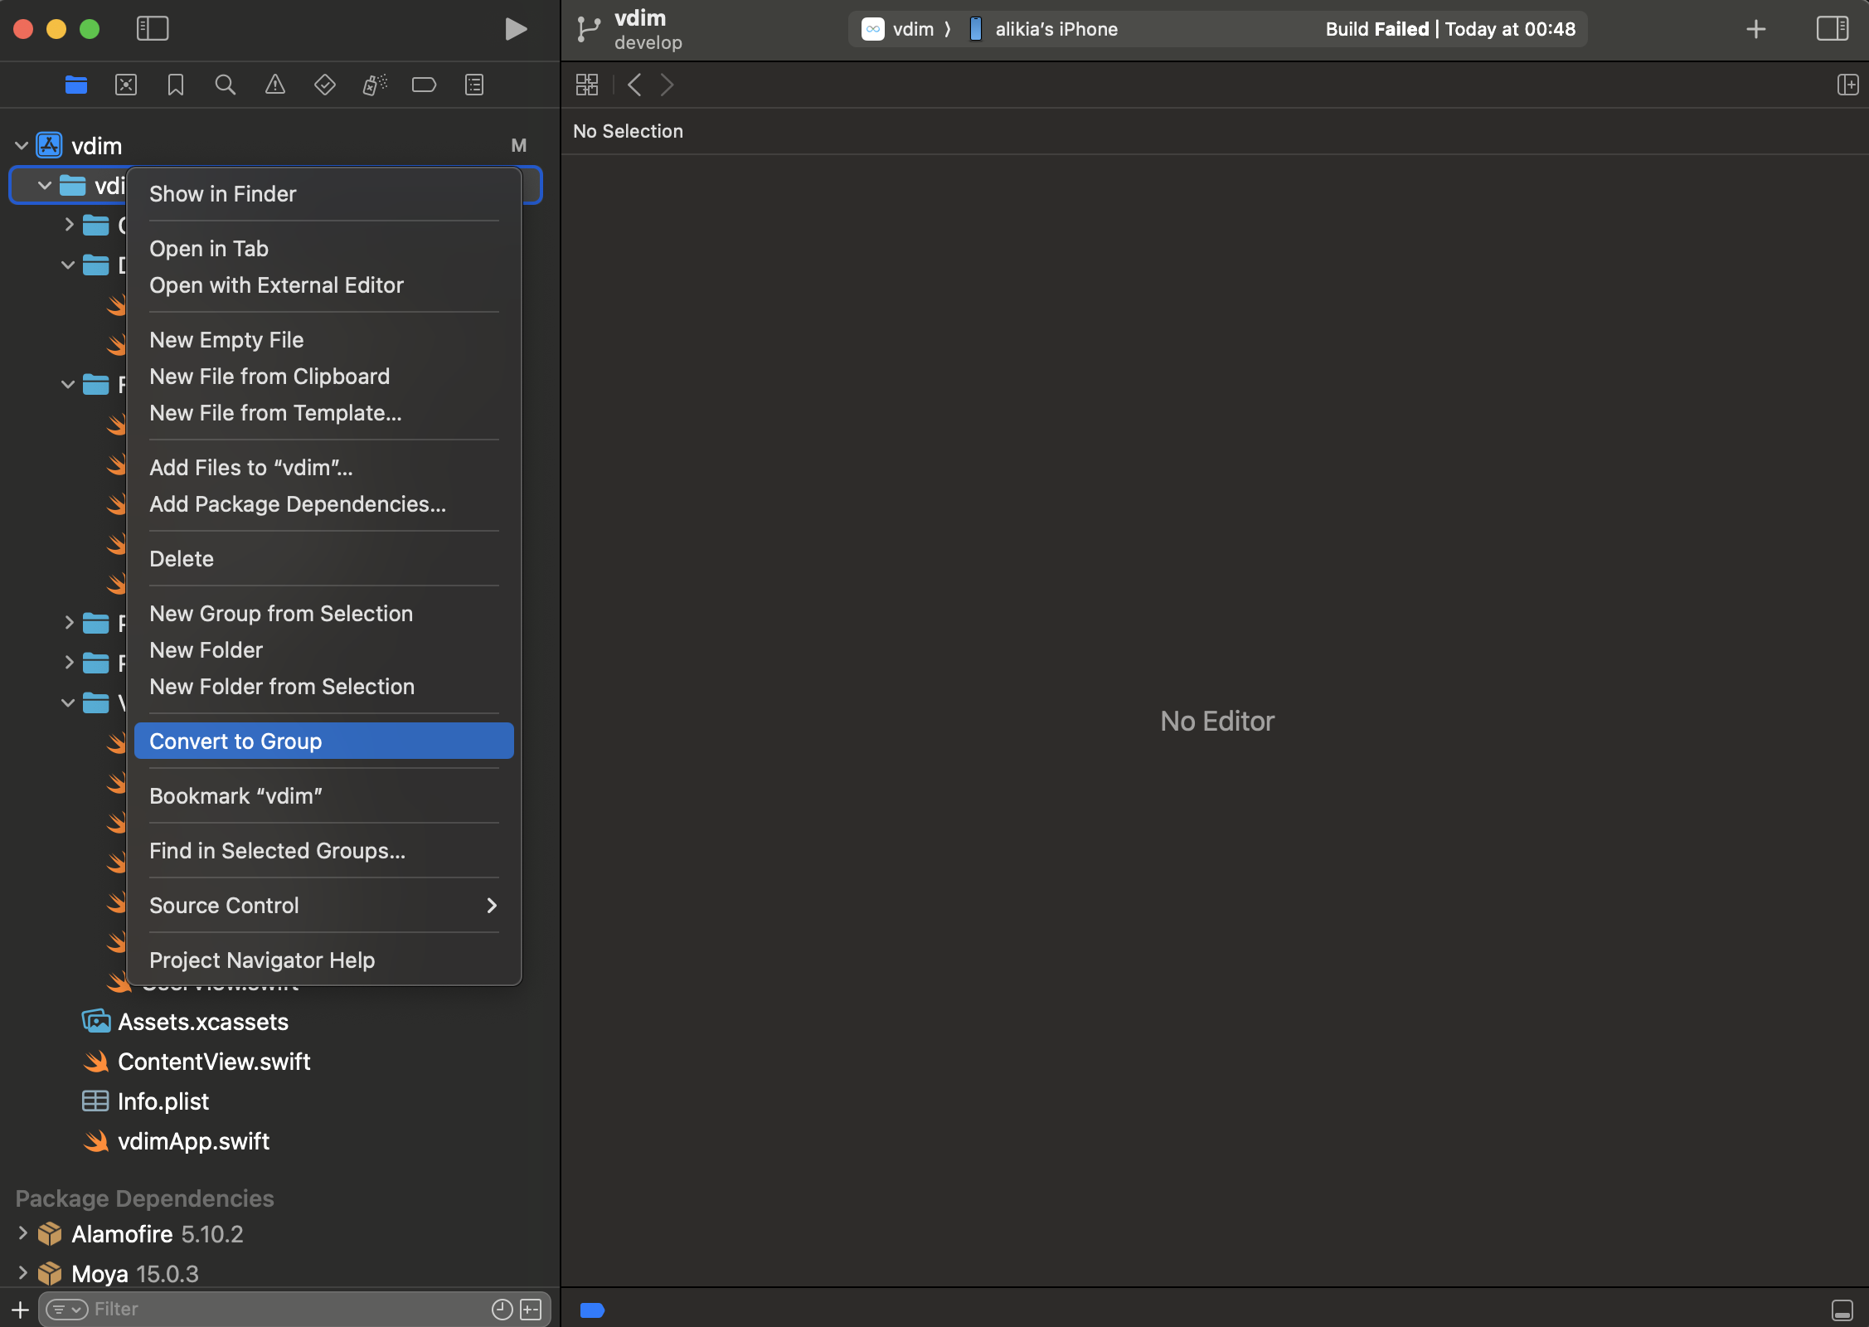
Task: Click the blue breakpoint indicator in bottom bar
Action: click(x=592, y=1310)
